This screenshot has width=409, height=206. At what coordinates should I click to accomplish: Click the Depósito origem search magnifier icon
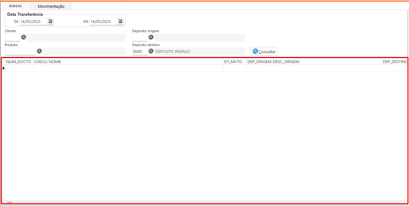[x=151, y=37]
